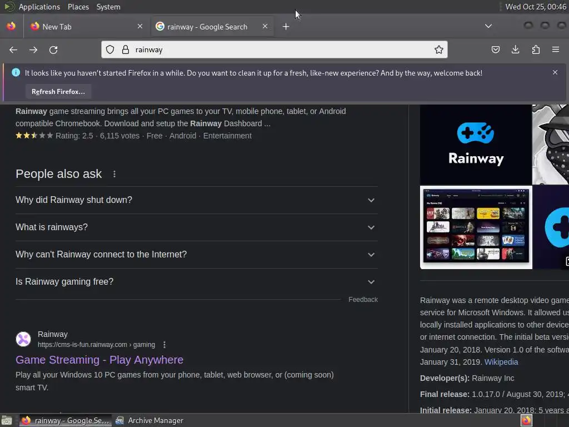Open the Places menu
Viewport: 569px width, 427px height.
[x=78, y=7]
